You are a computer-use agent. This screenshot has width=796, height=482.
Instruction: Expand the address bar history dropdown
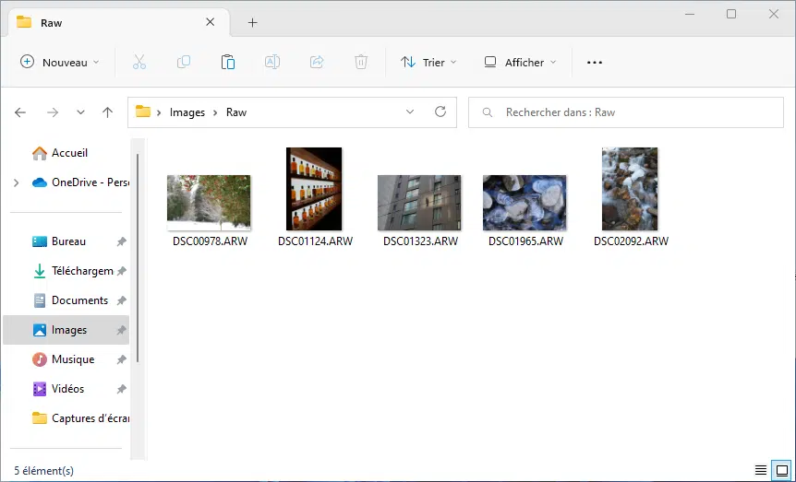click(x=410, y=112)
